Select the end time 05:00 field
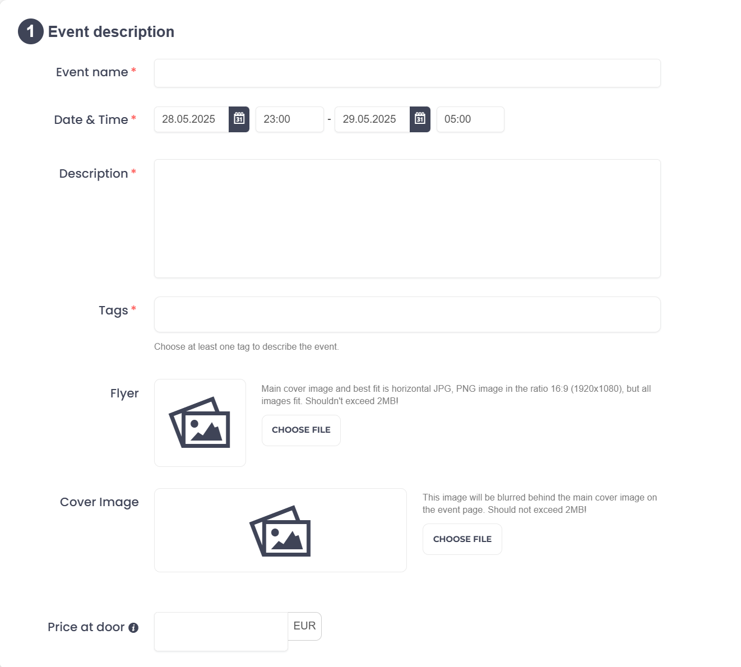 pyautogui.click(x=470, y=119)
